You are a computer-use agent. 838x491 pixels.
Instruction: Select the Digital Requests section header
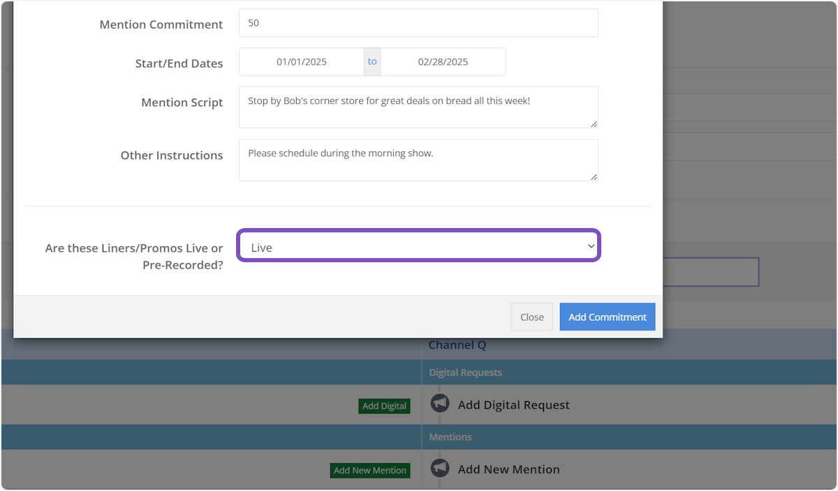tap(465, 372)
